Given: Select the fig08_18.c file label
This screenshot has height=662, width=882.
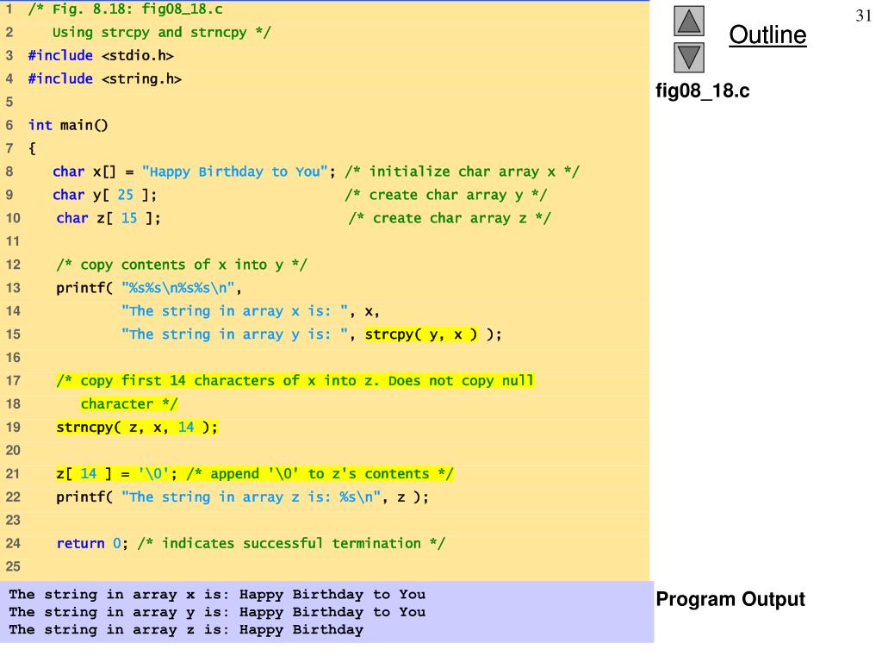Looking at the screenshot, I should 702,91.
